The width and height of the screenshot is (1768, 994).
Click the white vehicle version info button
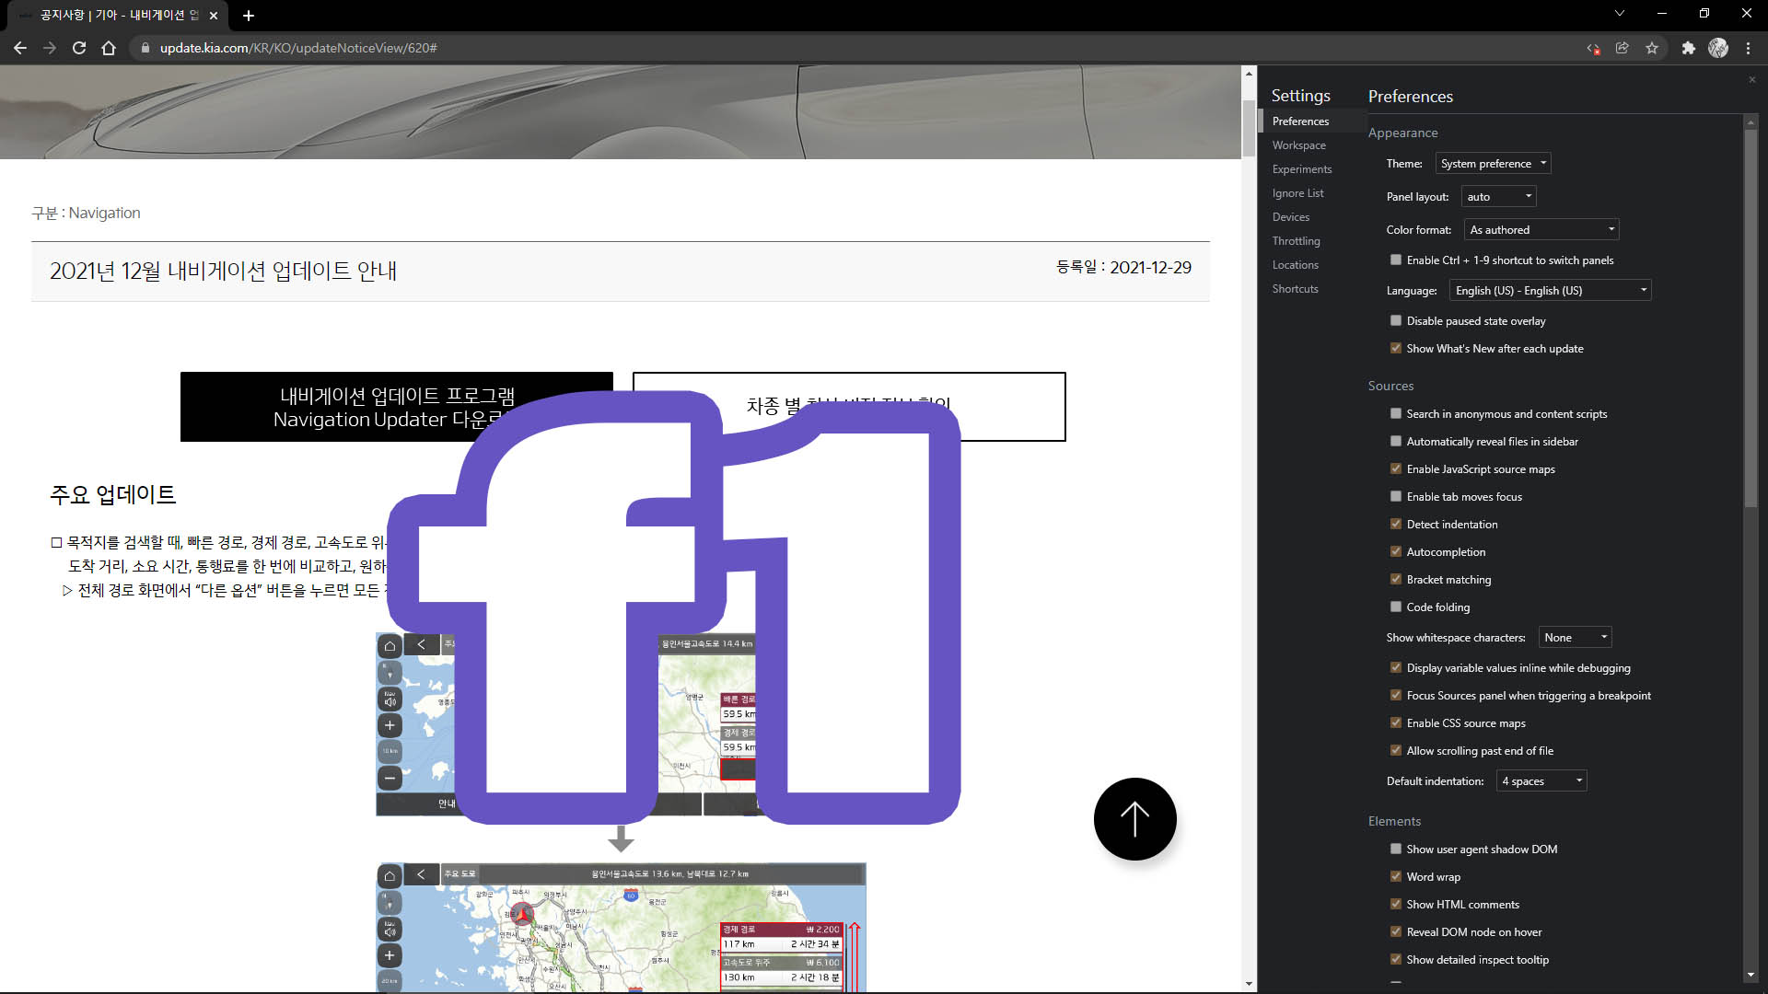point(1013,407)
